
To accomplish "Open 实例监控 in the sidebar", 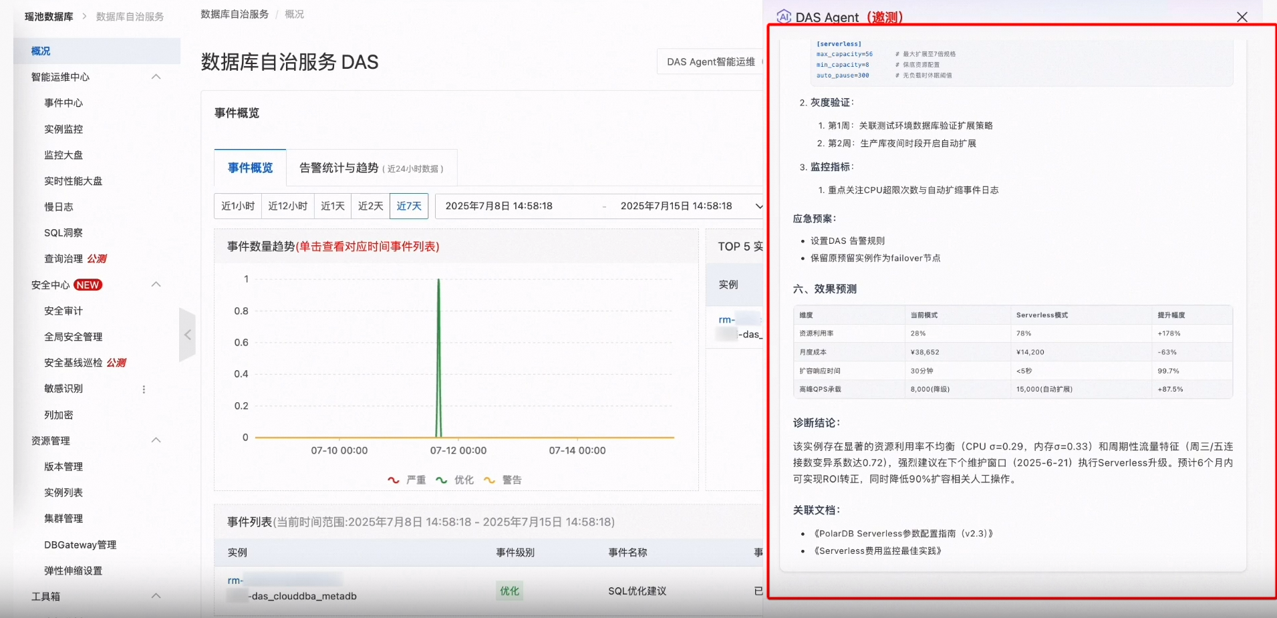I will tap(63, 129).
